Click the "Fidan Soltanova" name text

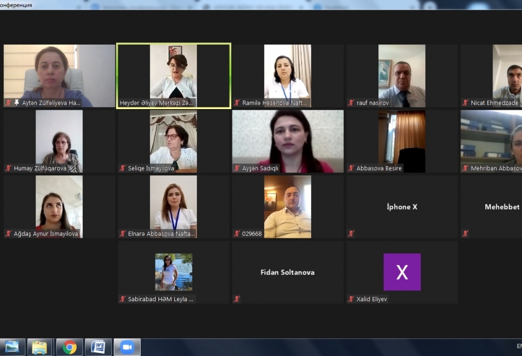(x=288, y=272)
